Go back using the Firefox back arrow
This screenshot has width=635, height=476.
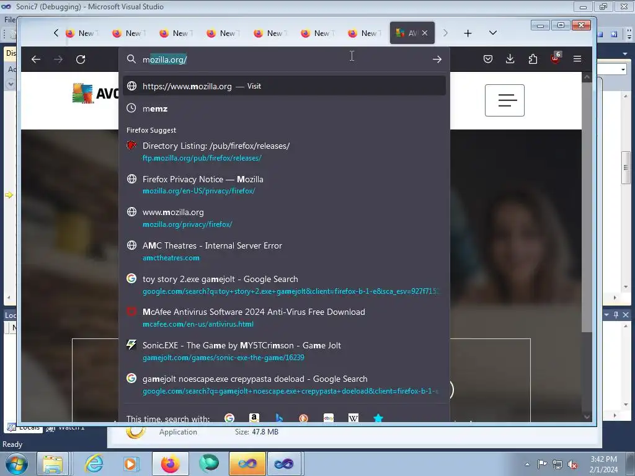pos(35,59)
